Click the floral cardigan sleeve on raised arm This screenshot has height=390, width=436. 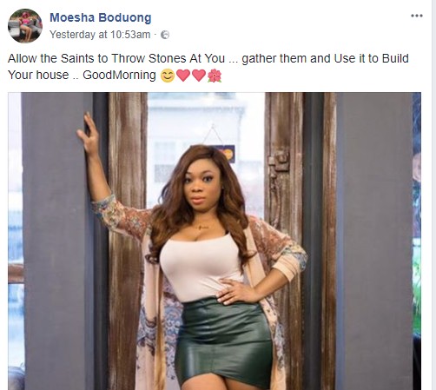[120, 217]
